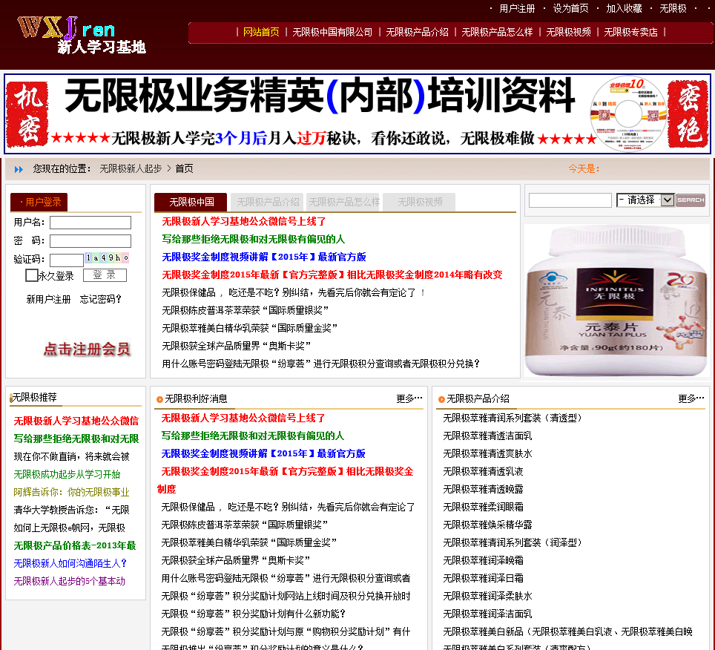715x650 pixels.
Task: Click the SEARCH button
Action: click(x=691, y=200)
